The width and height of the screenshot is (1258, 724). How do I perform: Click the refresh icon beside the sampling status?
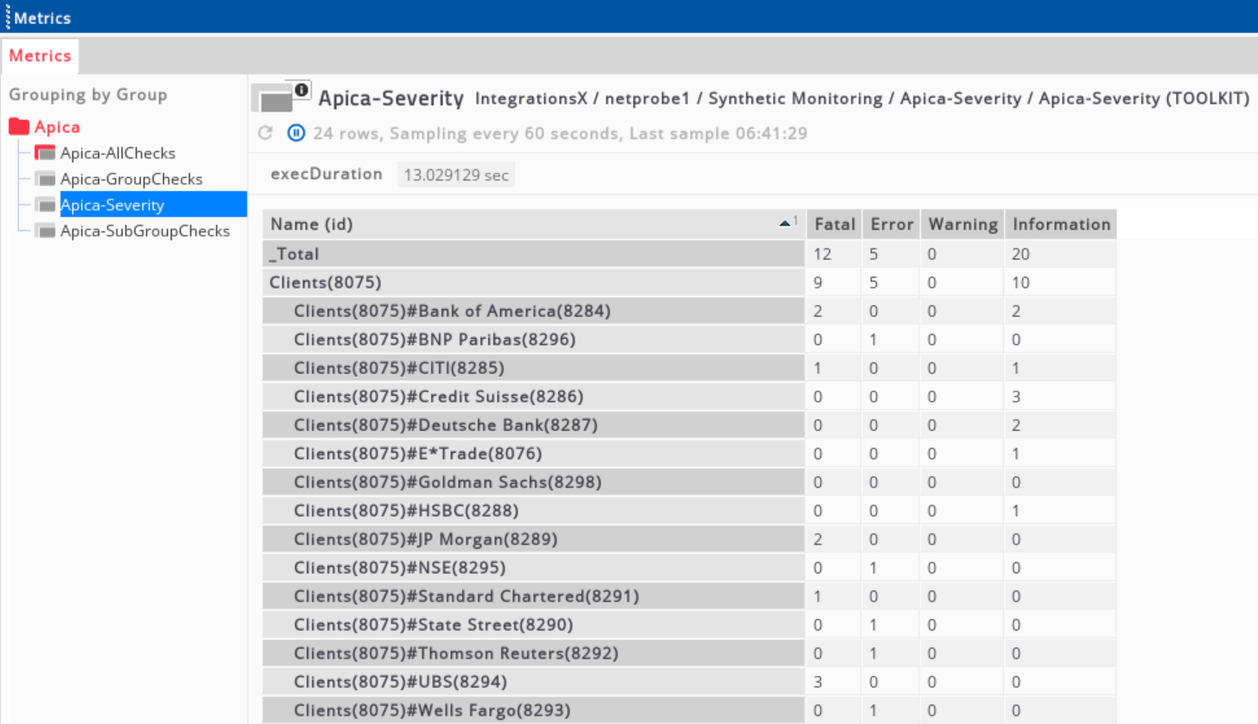click(x=266, y=133)
